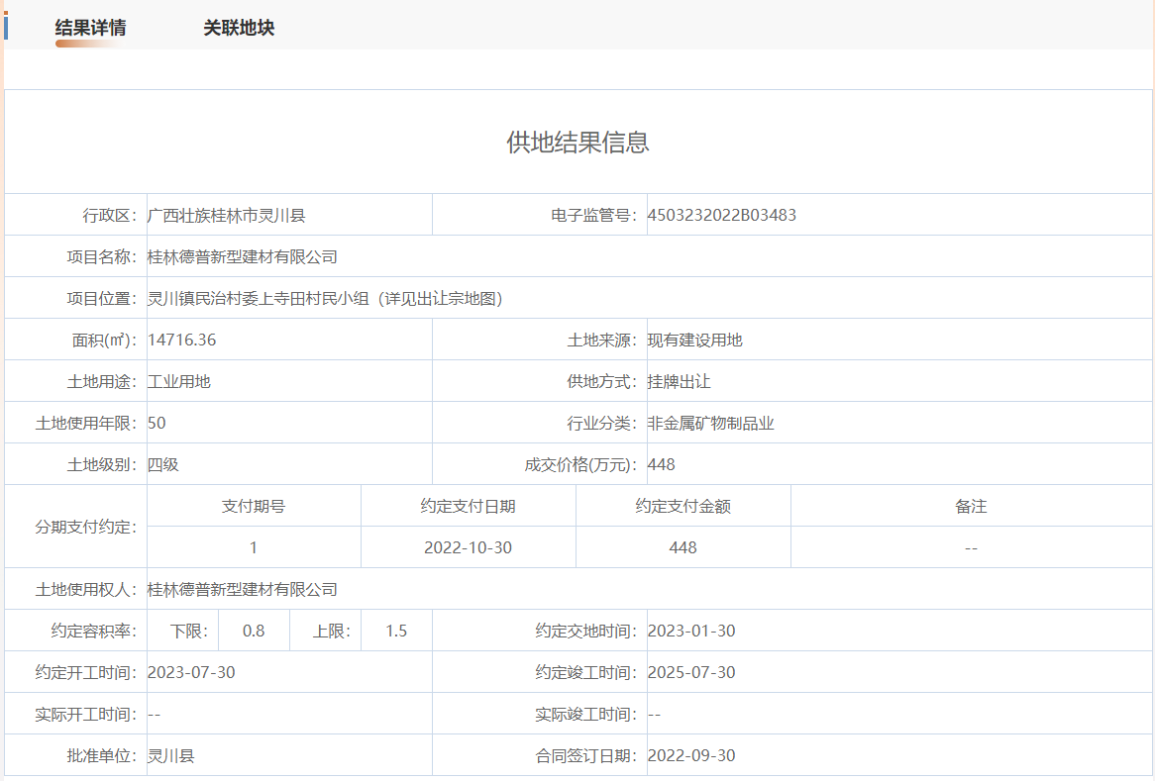1155x781 pixels.
Task: Select the 供地方式 value 挂牌出让
Action: [679, 382]
